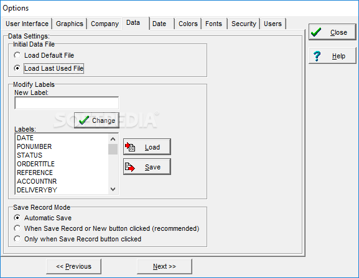359x278 pixels.
Task: Select PONUMBER in the Labels list
Action: coord(62,146)
